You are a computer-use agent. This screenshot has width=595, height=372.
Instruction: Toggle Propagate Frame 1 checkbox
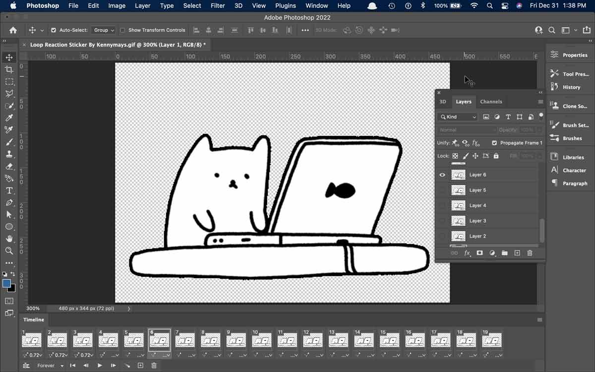pos(494,143)
